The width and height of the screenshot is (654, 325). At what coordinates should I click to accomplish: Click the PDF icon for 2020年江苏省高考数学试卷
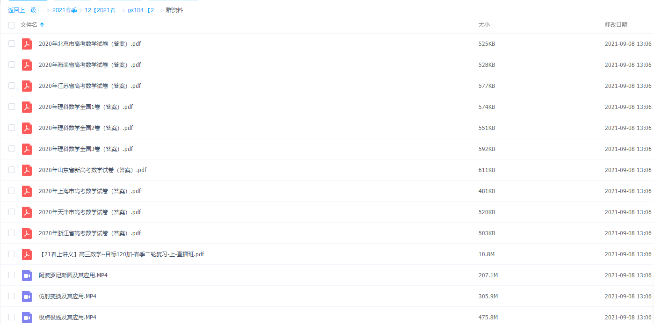(x=27, y=86)
